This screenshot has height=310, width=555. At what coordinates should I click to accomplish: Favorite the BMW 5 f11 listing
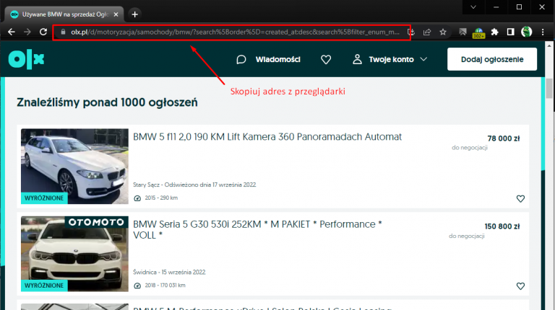(x=520, y=199)
